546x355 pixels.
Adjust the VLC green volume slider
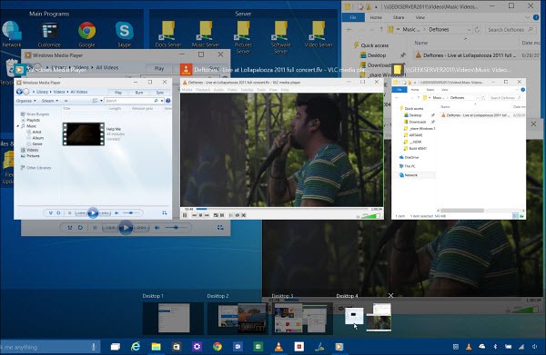click(x=371, y=216)
